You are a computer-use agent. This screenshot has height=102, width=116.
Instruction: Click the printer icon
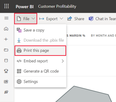pyautogui.click(x=19, y=51)
